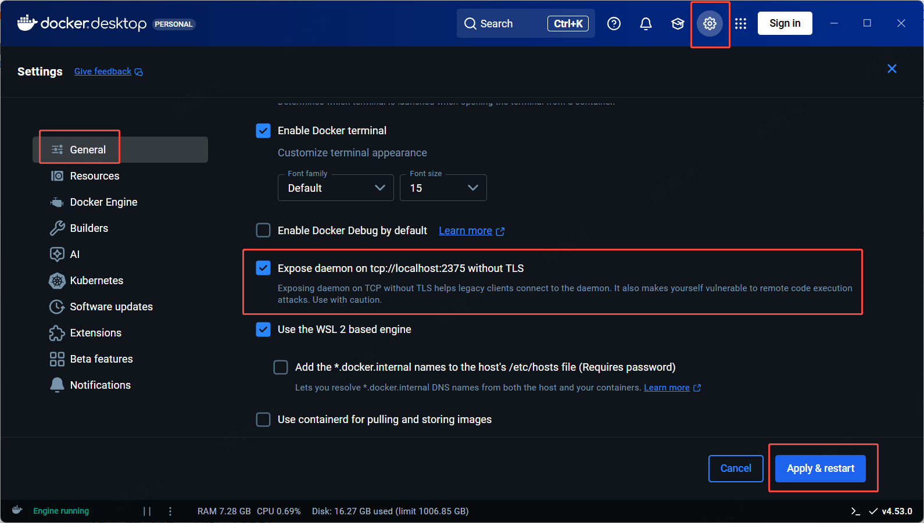
Task: Click the Apply & restart button
Action: click(821, 468)
